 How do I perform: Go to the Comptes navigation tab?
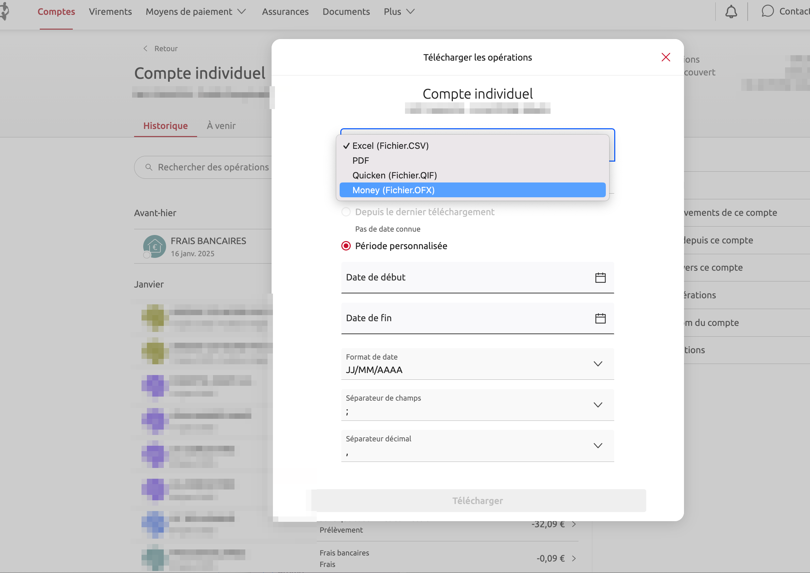click(x=56, y=12)
